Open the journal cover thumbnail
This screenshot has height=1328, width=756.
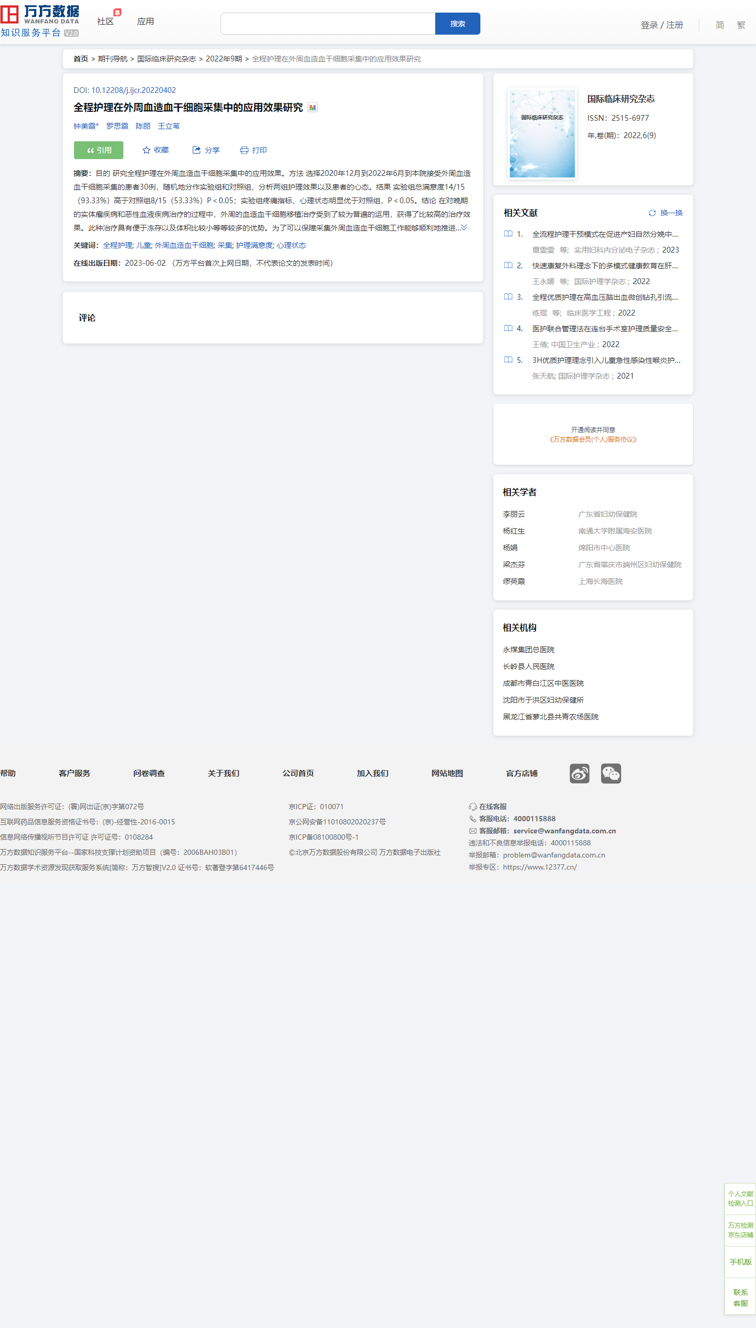(x=542, y=133)
